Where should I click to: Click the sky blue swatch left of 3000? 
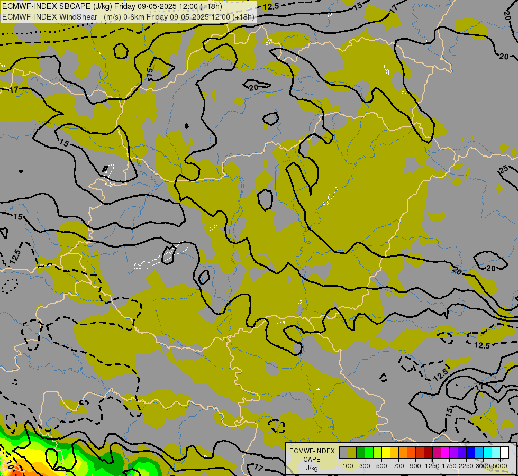click(479, 452)
